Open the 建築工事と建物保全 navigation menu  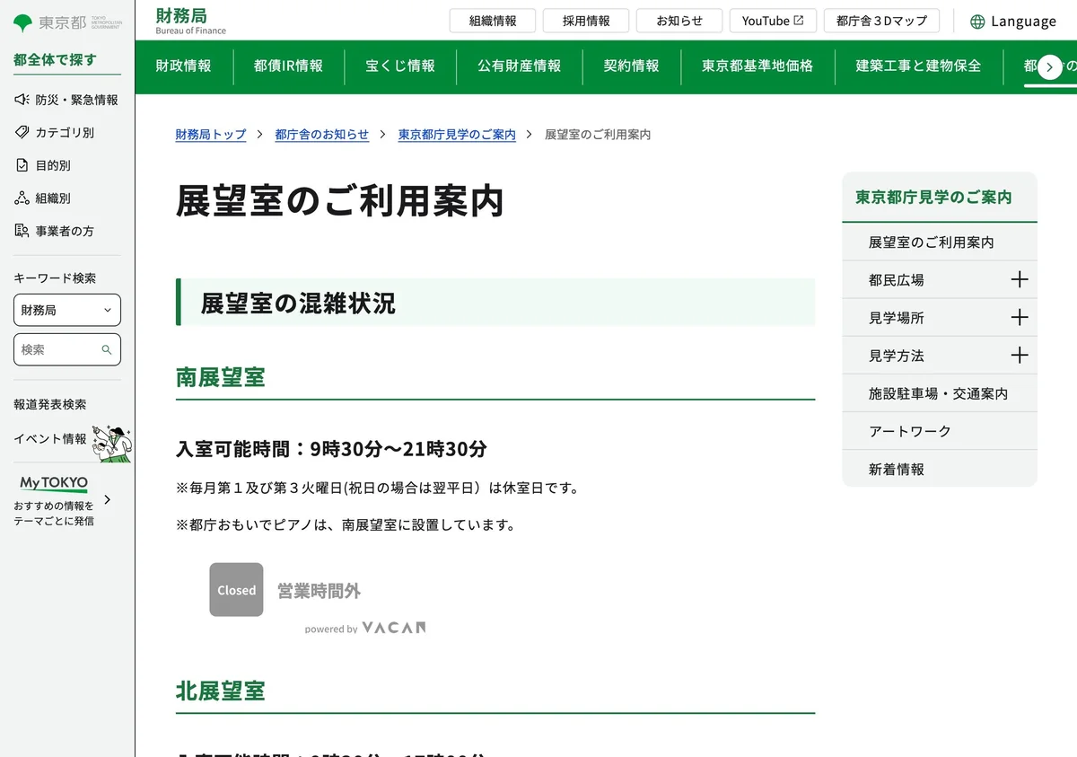point(918,66)
